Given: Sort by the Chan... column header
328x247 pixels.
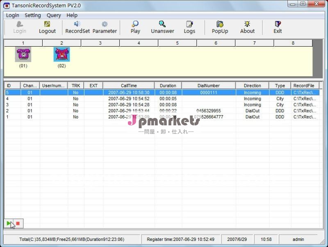Looking at the screenshot, I should pyautogui.click(x=30, y=86).
